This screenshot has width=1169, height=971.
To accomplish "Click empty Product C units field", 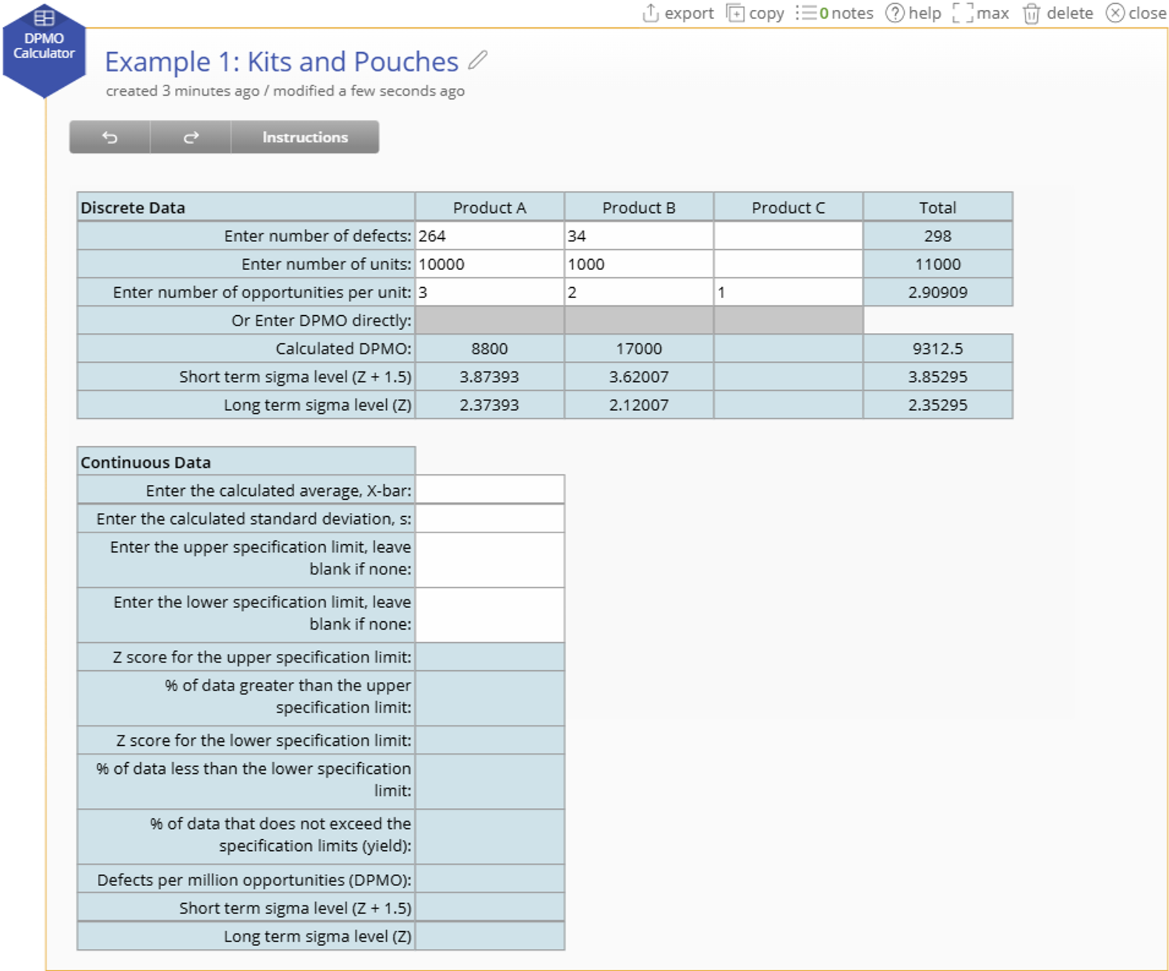I will tap(788, 264).
